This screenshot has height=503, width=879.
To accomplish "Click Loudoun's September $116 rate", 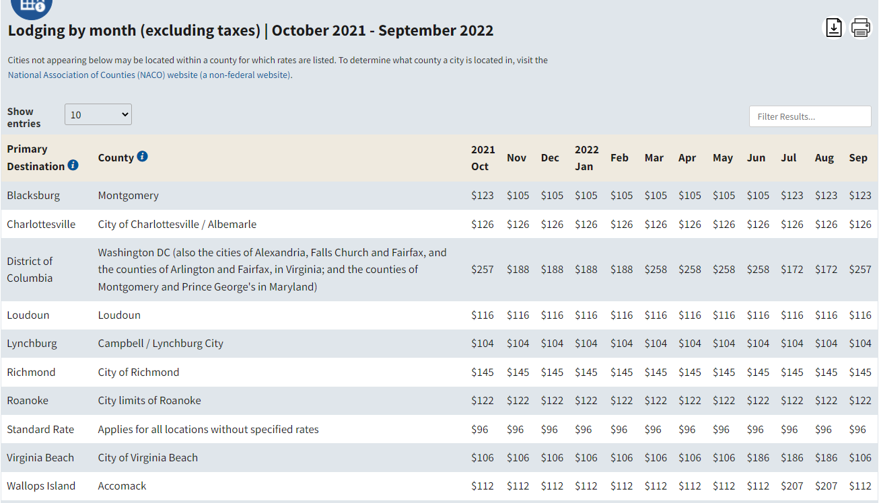I will click(x=860, y=315).
